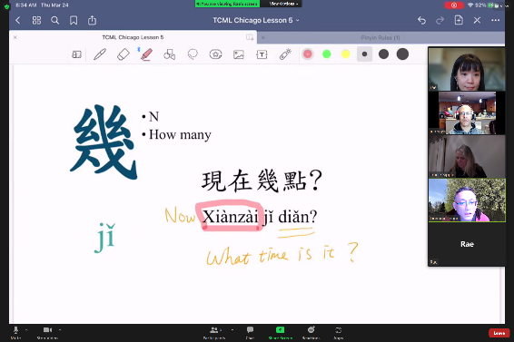The image size is (514, 342).
Task: Open the Zoom Apps panel
Action: click(x=339, y=333)
